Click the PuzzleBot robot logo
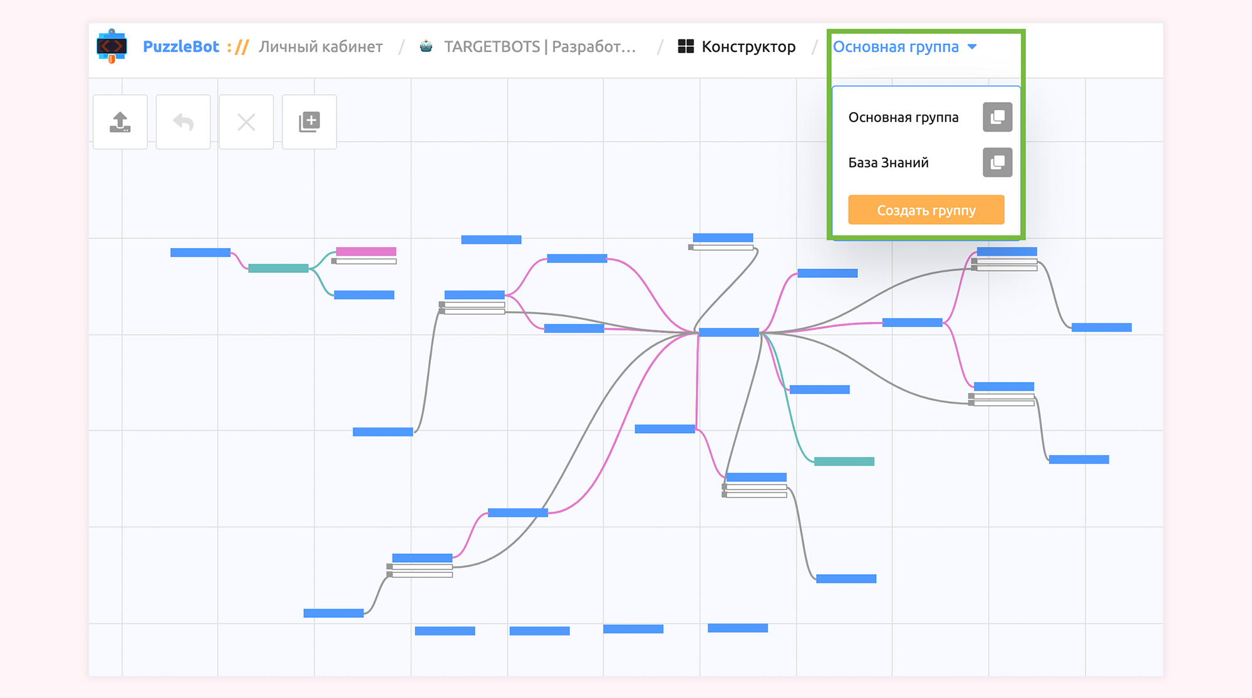Viewport: 1252px width, 698px height. 112,46
